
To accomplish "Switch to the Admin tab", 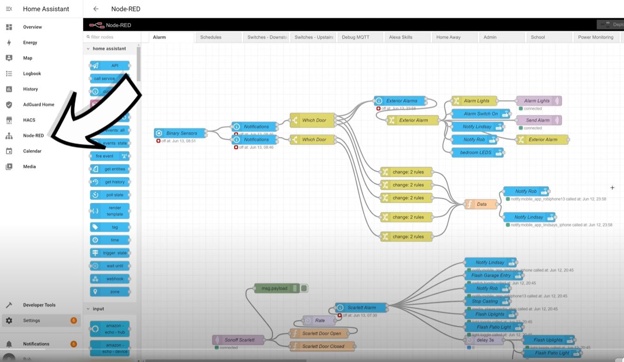I will [x=502, y=37].
